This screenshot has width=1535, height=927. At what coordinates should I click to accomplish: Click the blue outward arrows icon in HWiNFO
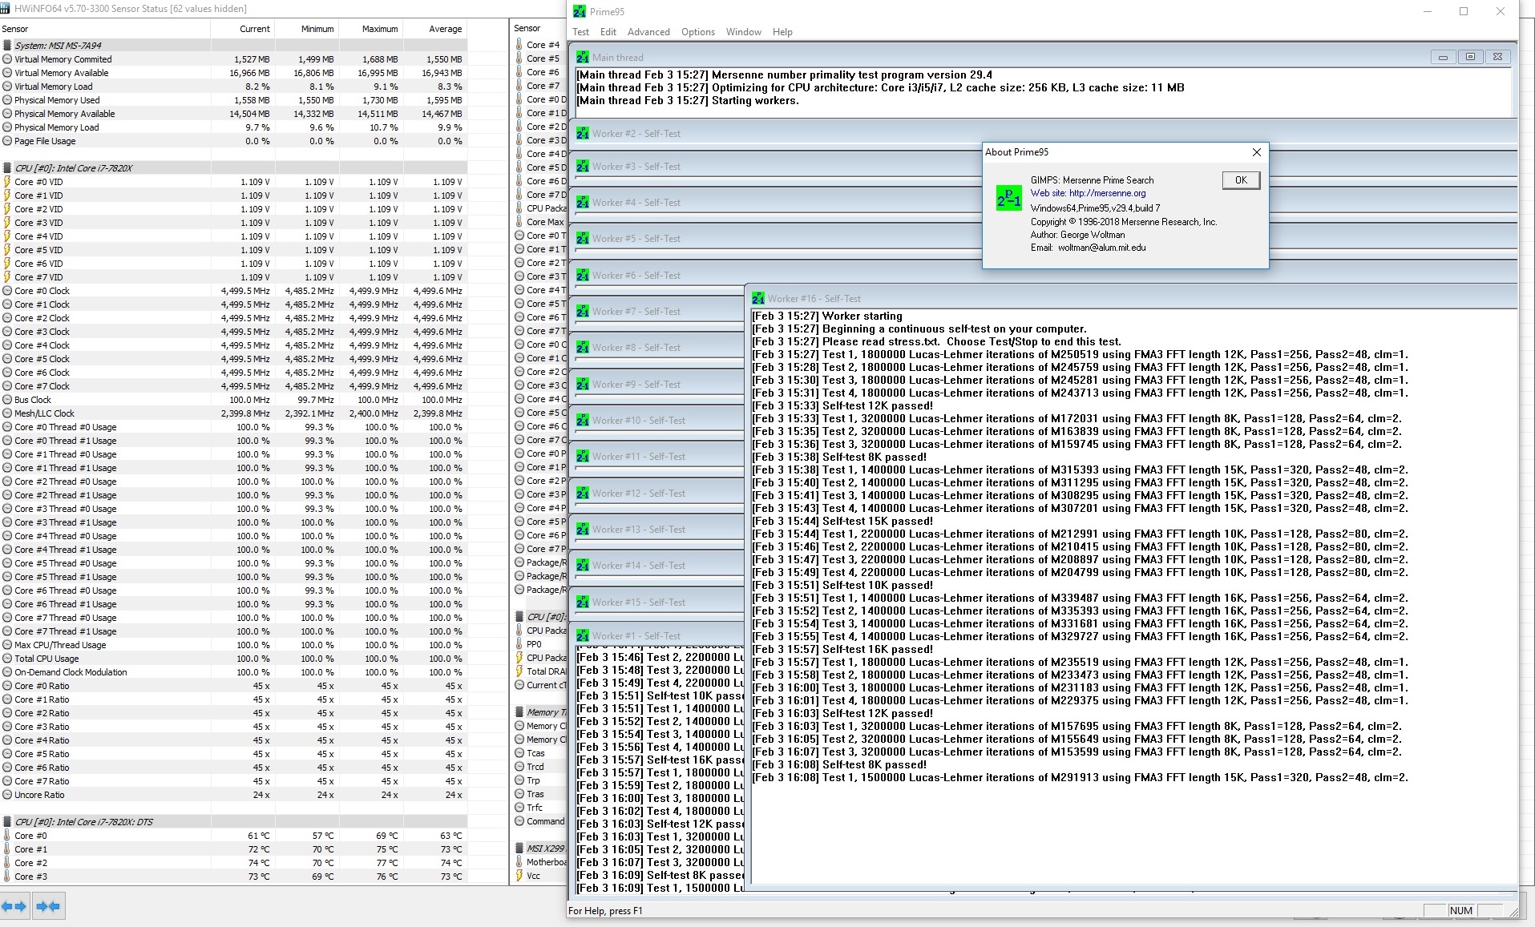(x=14, y=906)
